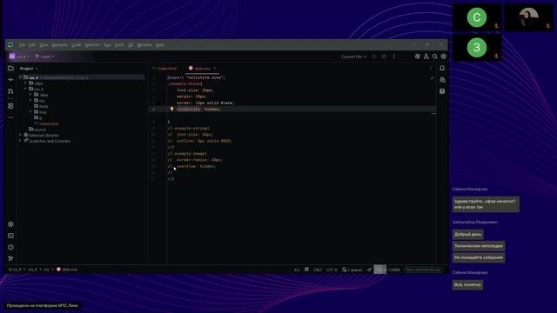Open the Pull Requests sidebar icon

pyautogui.click(x=10, y=91)
